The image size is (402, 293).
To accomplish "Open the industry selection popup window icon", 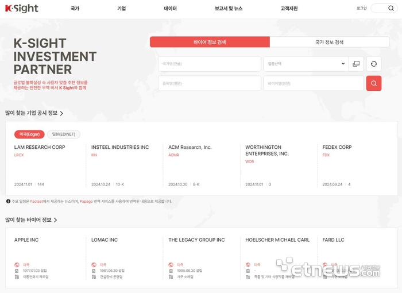I will click(x=356, y=64).
